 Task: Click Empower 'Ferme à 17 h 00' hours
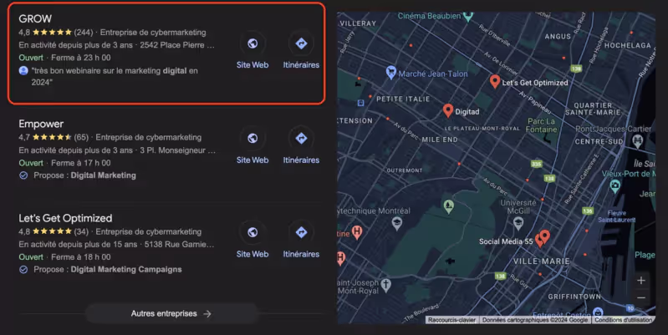(81, 163)
